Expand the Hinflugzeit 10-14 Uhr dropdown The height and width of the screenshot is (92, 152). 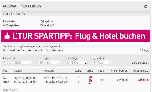(50, 63)
